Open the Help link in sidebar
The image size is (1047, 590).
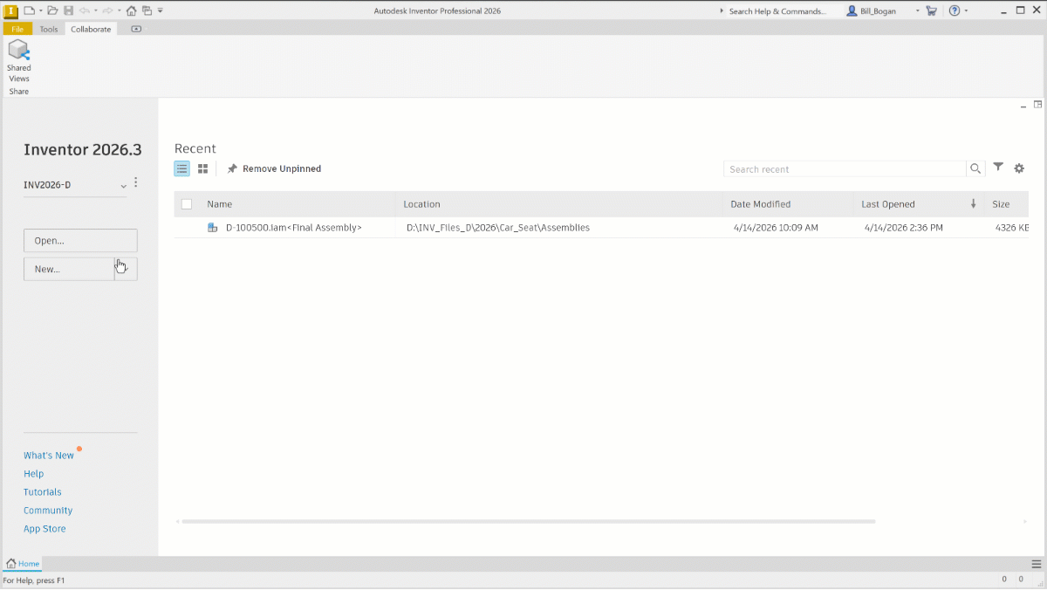point(33,474)
